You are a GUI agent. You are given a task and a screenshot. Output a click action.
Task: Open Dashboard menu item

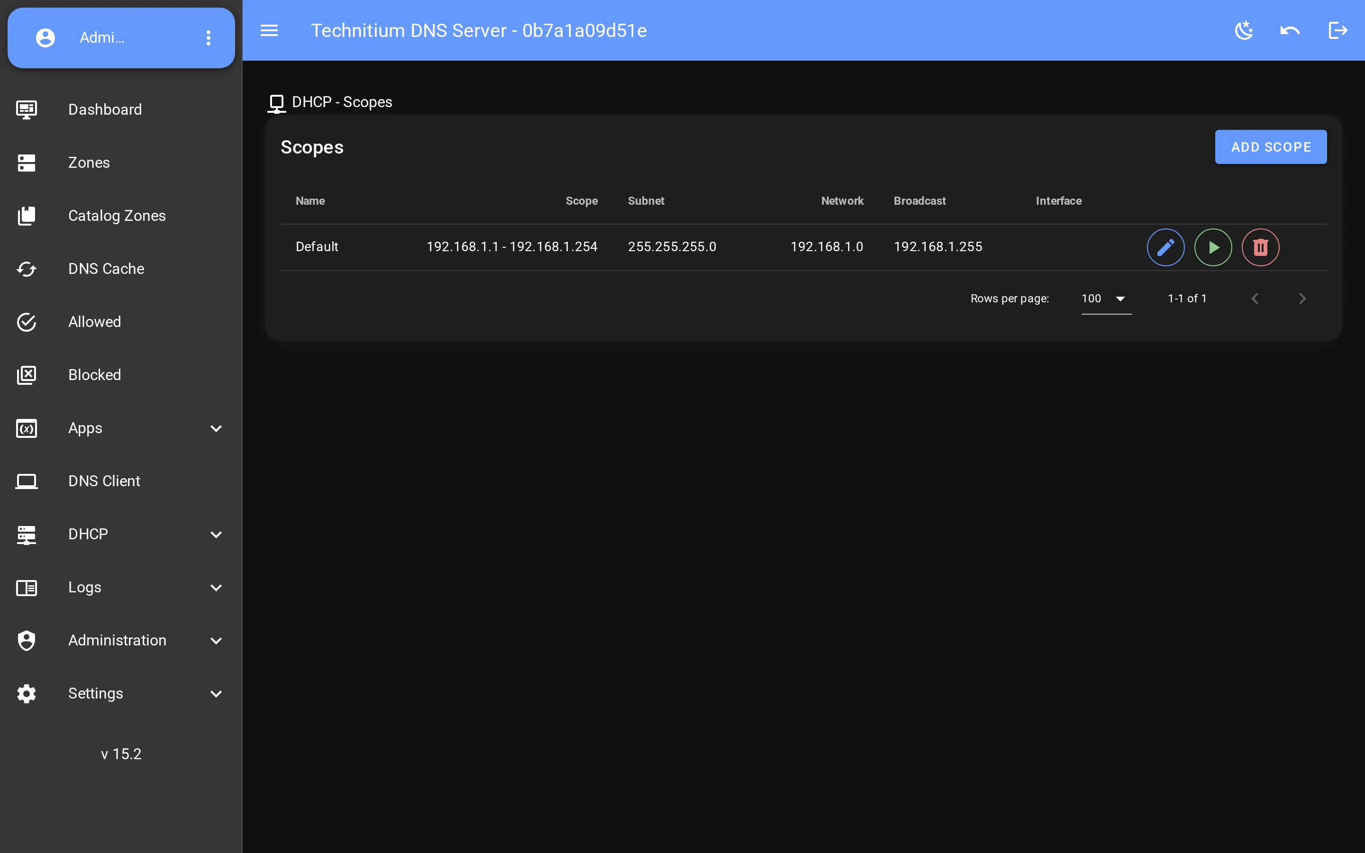(121, 109)
